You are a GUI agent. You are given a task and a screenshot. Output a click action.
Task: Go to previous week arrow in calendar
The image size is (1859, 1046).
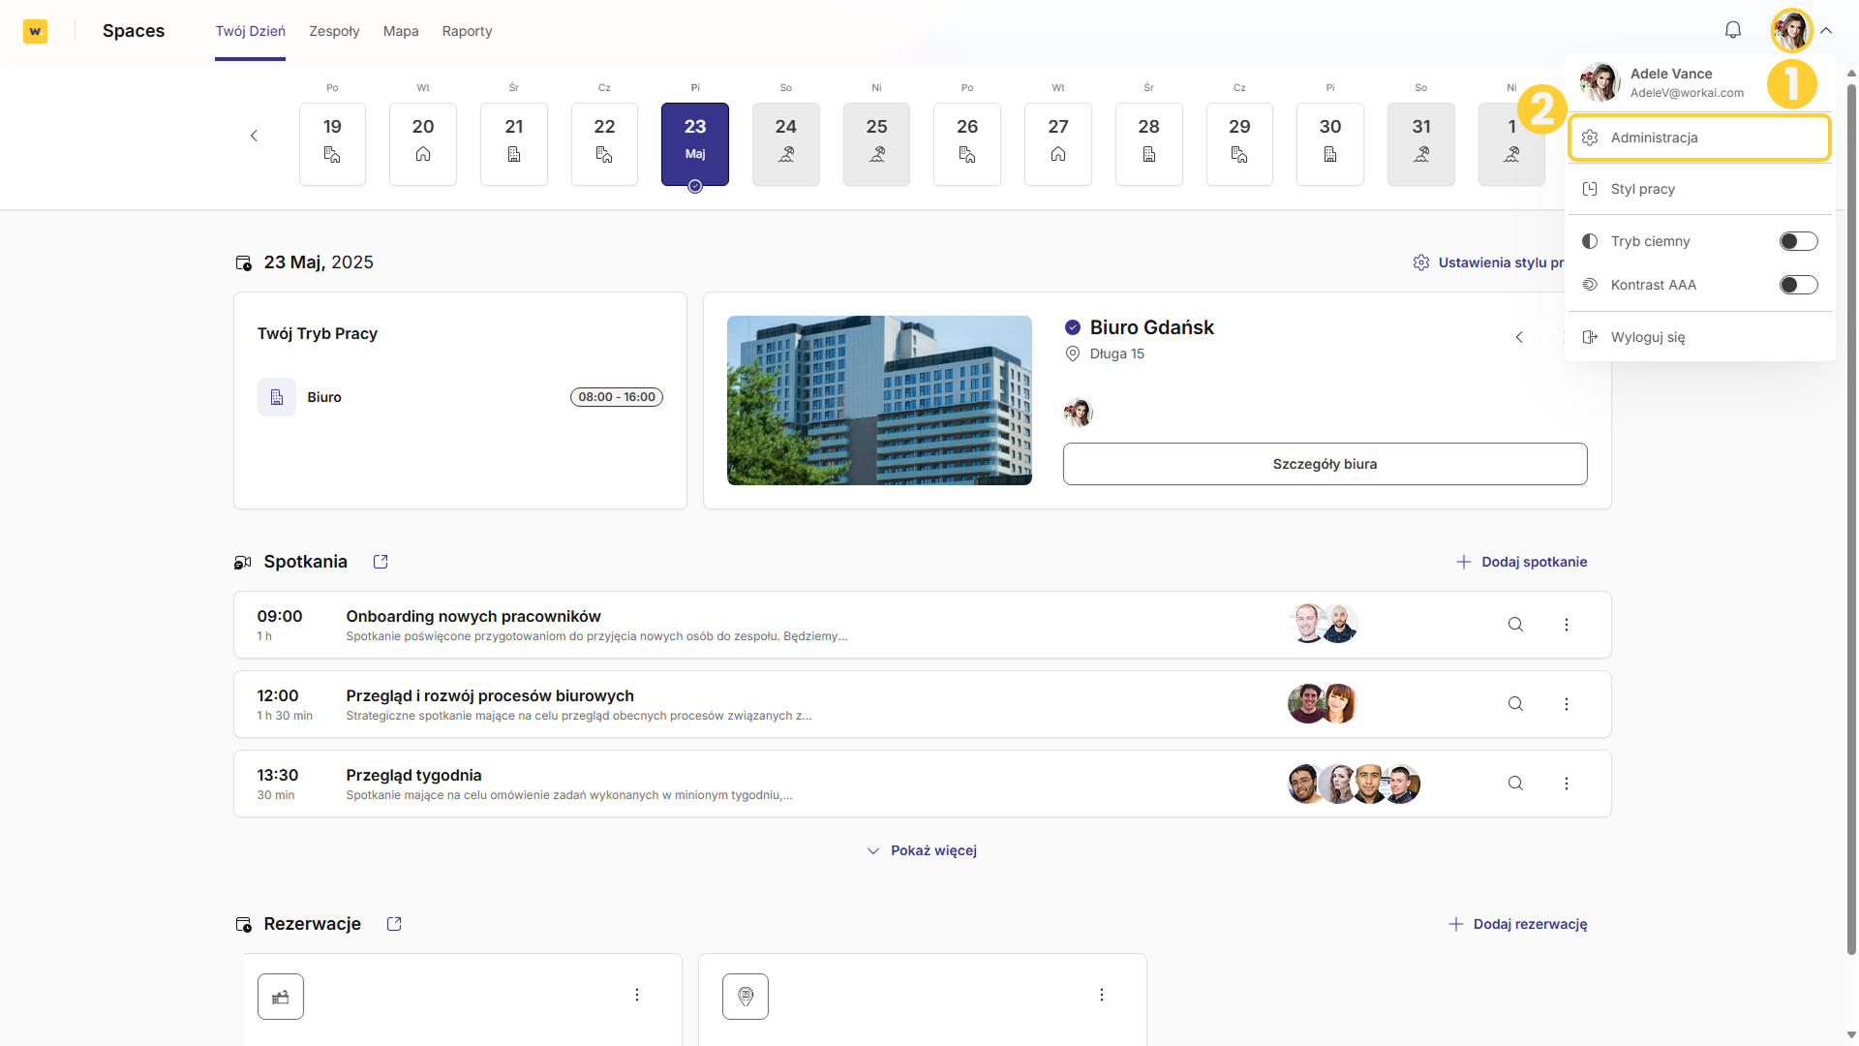[254, 136]
